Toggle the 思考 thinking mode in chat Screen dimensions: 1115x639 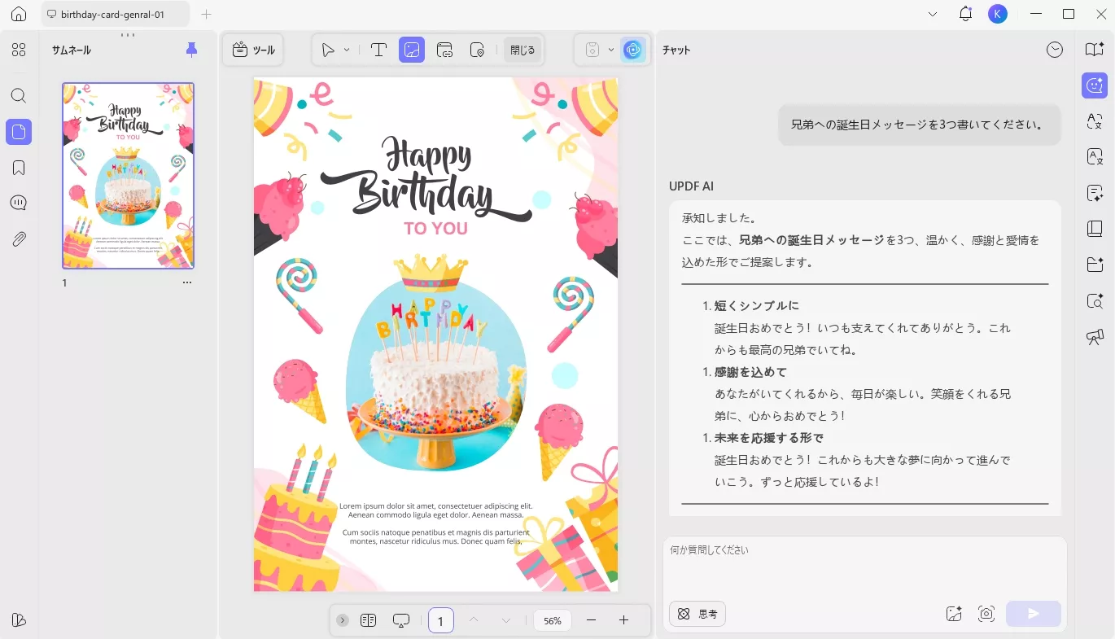pyautogui.click(x=697, y=614)
